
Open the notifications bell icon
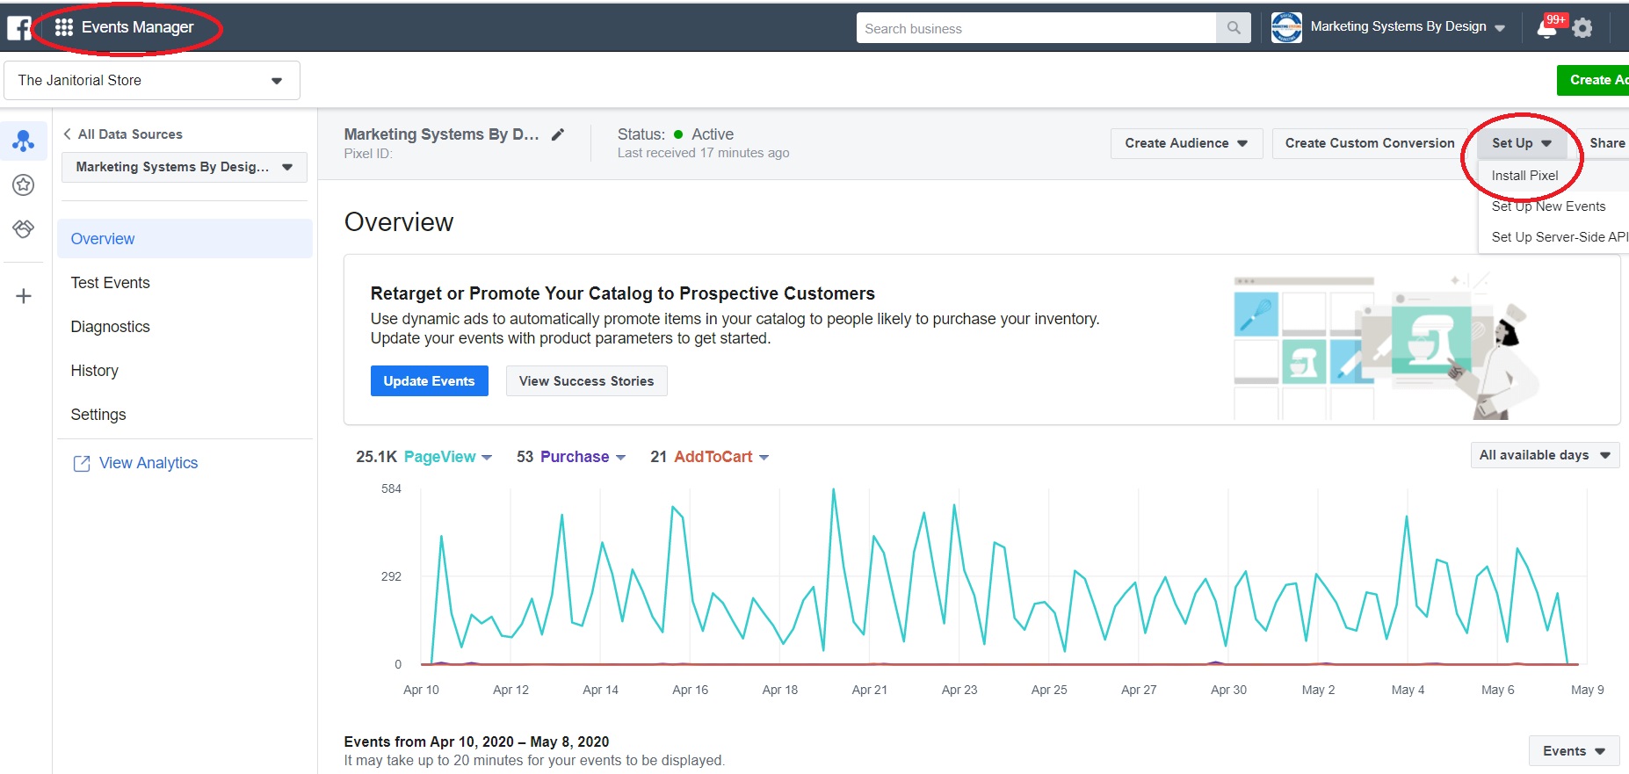1547,28
